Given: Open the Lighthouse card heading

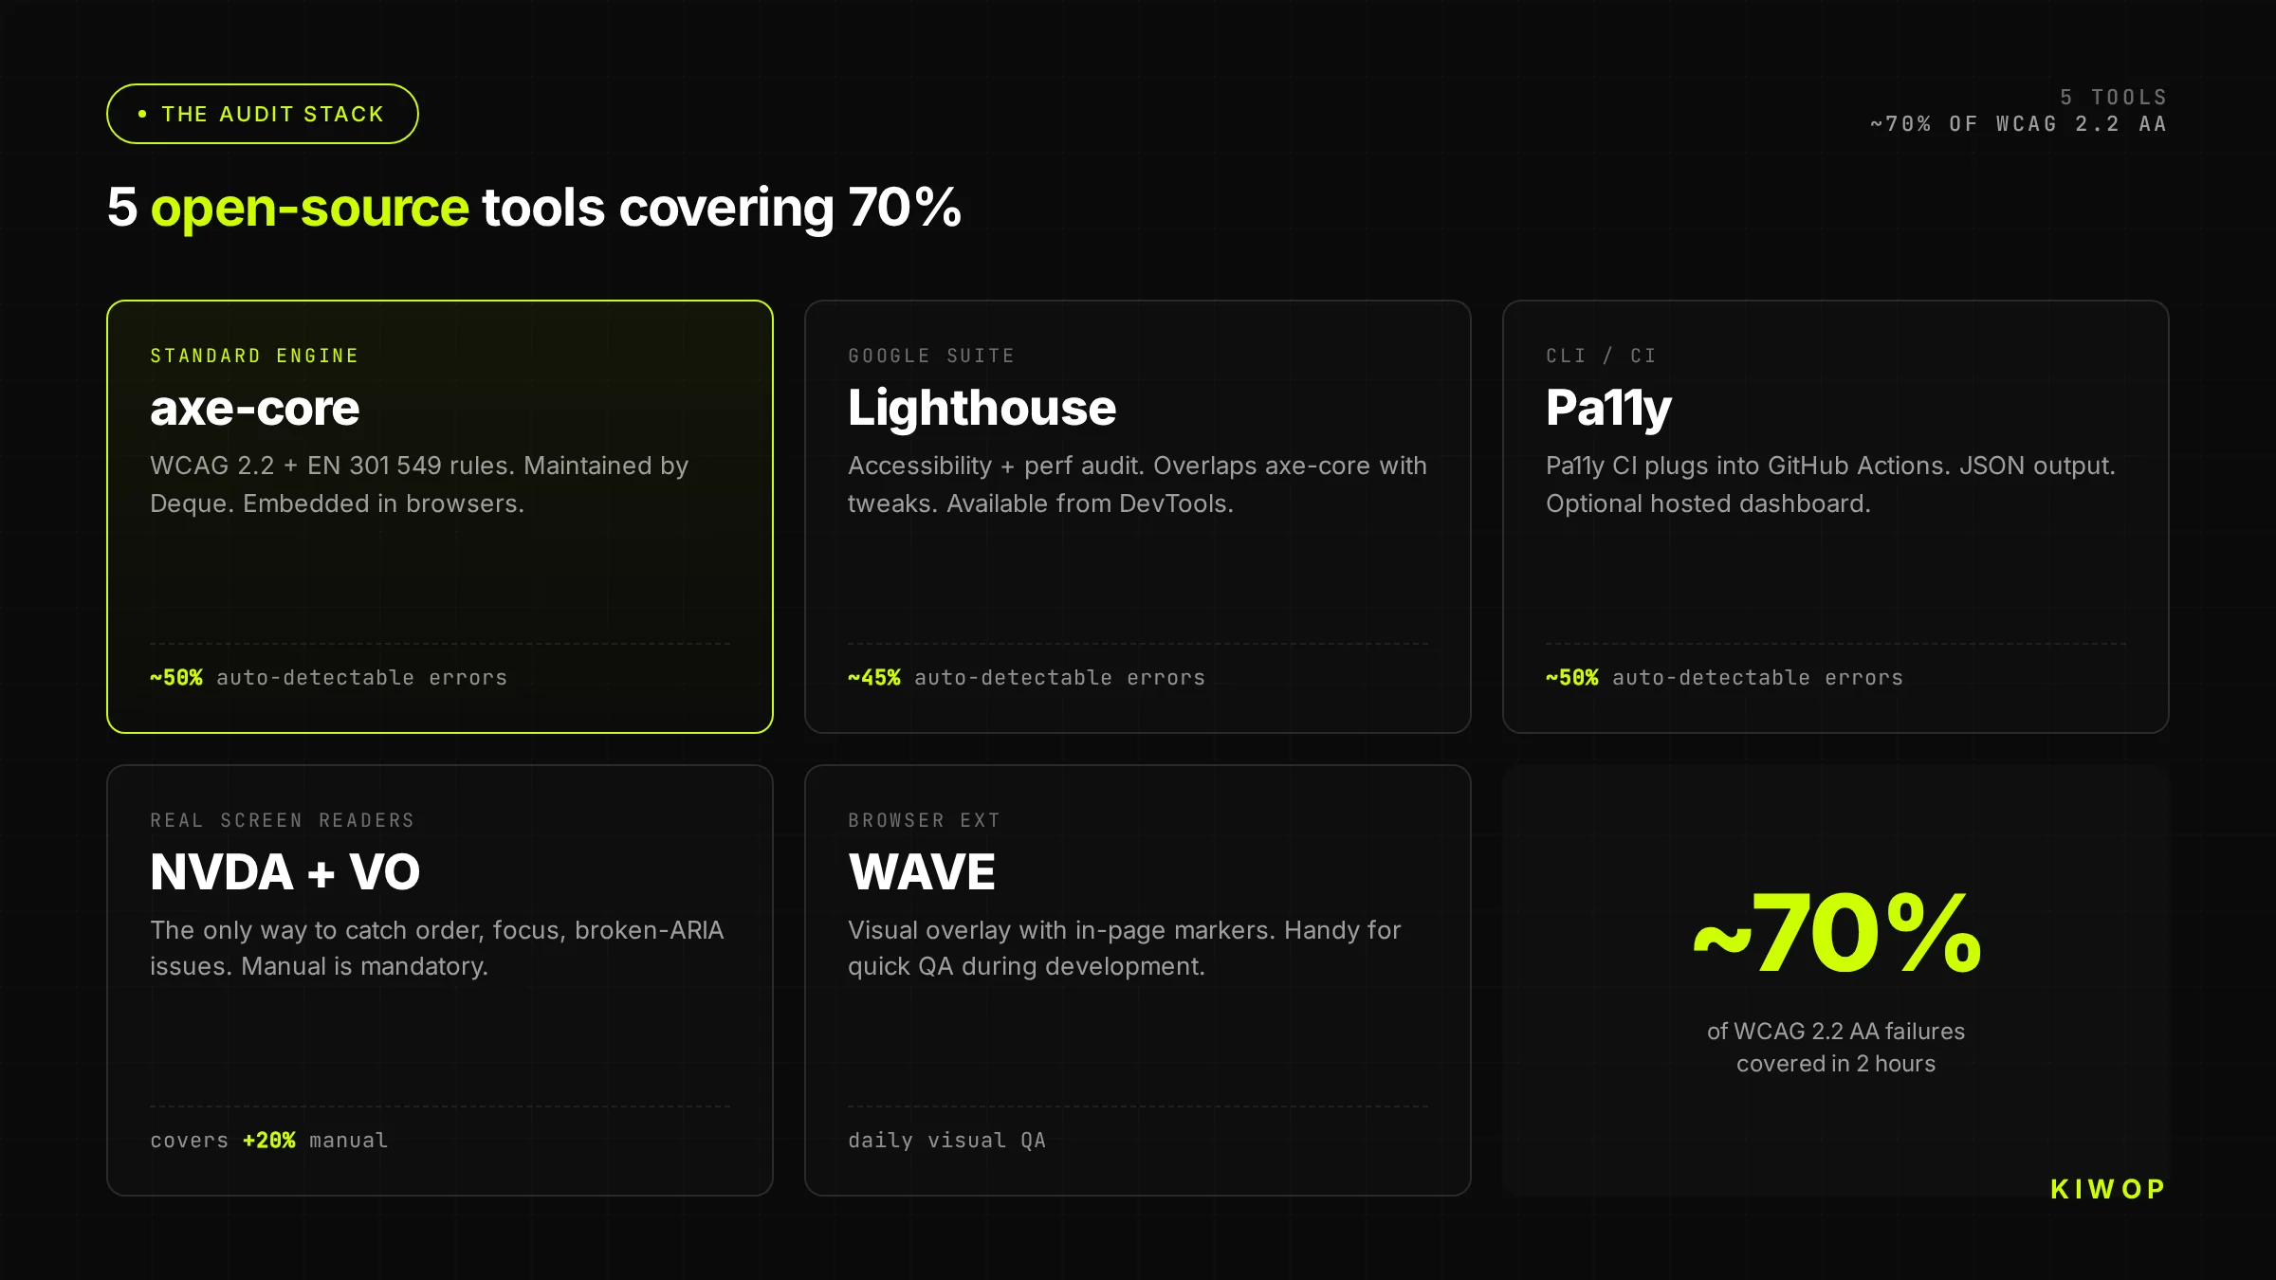Looking at the screenshot, I should pos(982,409).
